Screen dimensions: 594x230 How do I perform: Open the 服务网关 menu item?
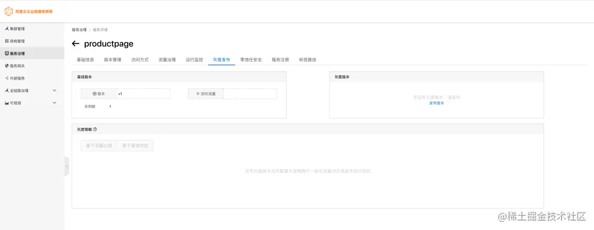click(x=32, y=66)
